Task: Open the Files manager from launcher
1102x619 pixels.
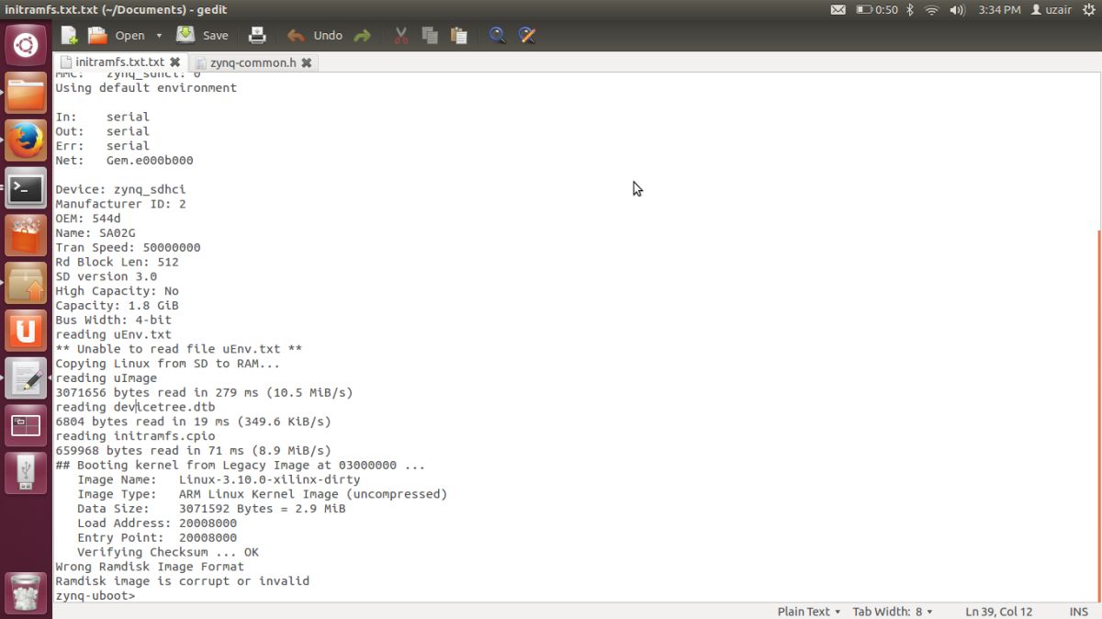Action: pos(26,94)
